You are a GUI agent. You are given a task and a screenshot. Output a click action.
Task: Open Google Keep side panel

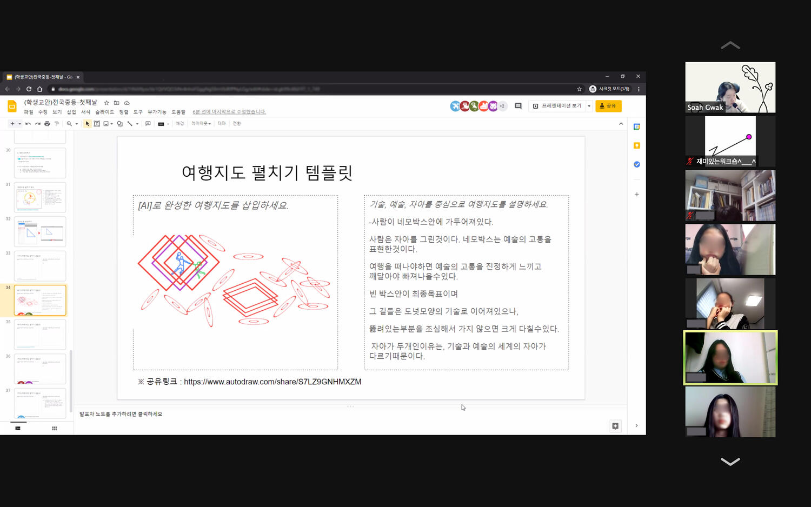[x=637, y=145]
